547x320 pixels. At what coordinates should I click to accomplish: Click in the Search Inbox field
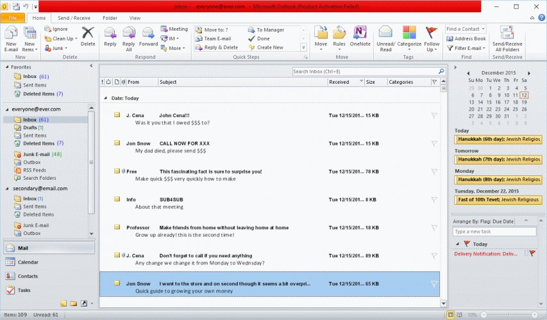click(x=365, y=72)
